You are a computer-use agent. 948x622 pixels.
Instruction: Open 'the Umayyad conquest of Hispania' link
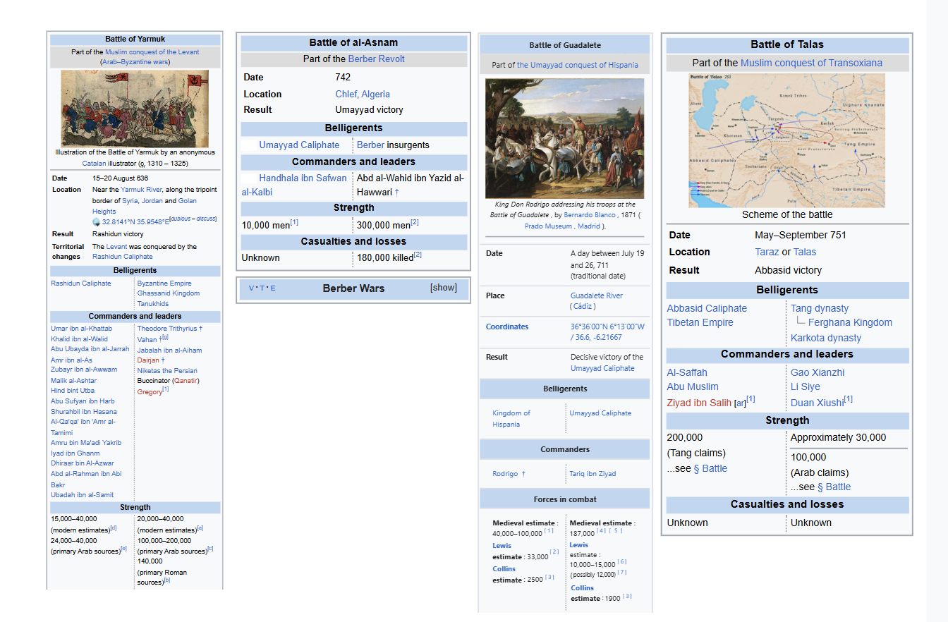click(578, 65)
